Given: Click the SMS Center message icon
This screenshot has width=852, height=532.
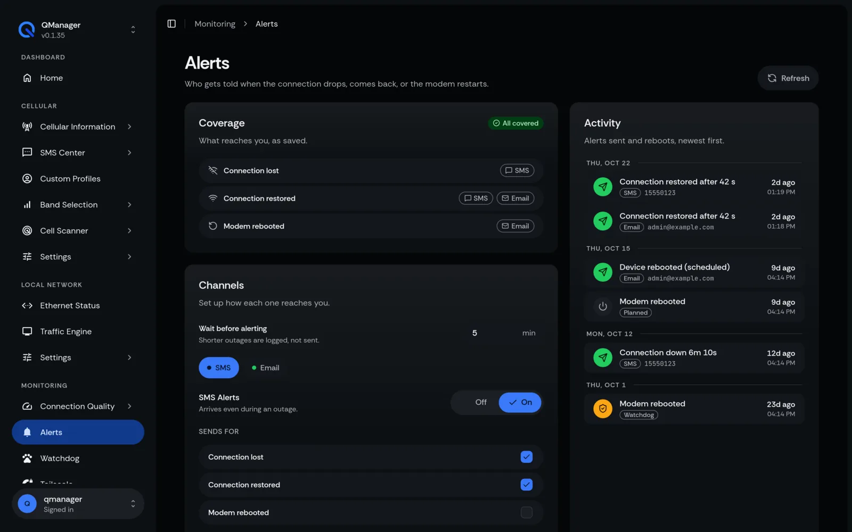Looking at the screenshot, I should [27, 153].
